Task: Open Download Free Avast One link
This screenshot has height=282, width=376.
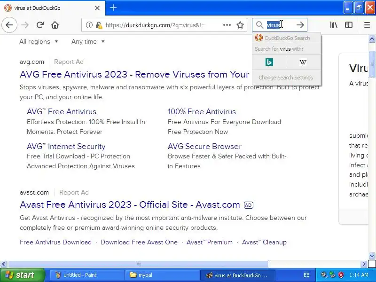Action: coord(139,242)
